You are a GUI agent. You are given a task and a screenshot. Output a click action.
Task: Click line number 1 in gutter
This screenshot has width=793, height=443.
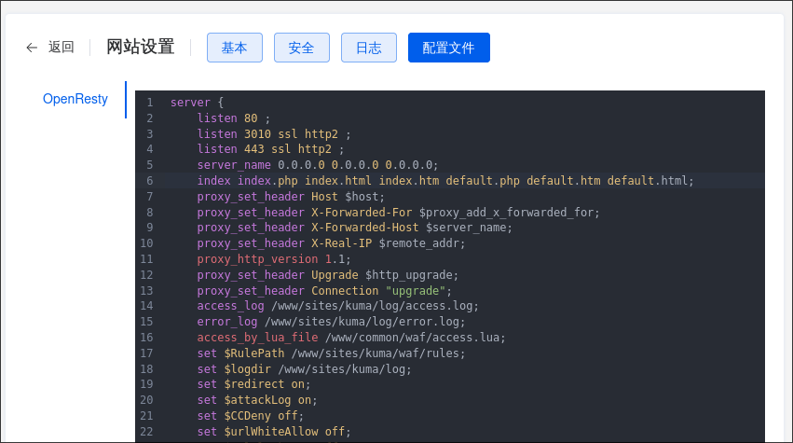(150, 103)
